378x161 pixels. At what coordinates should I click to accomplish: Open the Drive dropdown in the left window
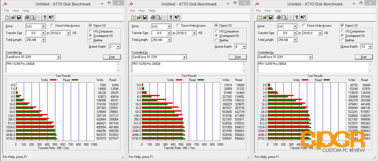tap(43, 26)
